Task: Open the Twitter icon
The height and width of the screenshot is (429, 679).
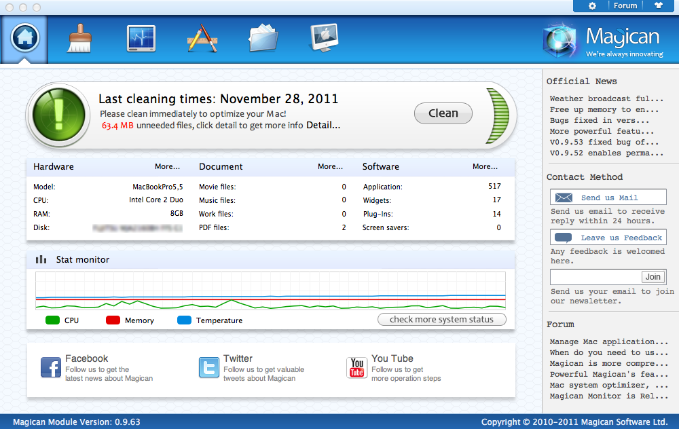Action: pyautogui.click(x=208, y=367)
